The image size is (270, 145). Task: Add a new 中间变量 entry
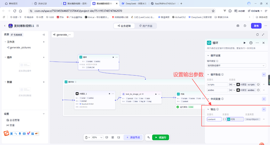(264, 99)
